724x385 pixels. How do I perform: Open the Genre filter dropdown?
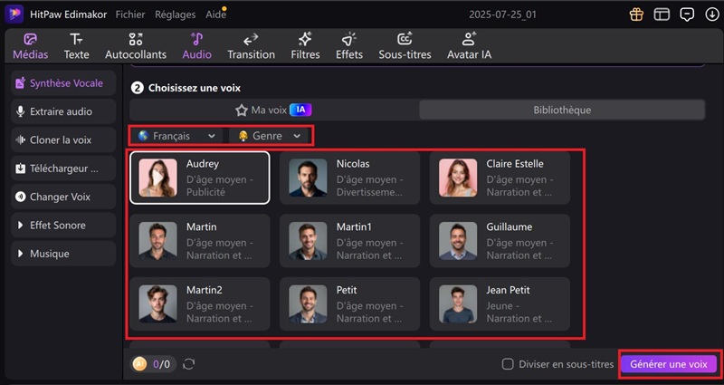268,136
